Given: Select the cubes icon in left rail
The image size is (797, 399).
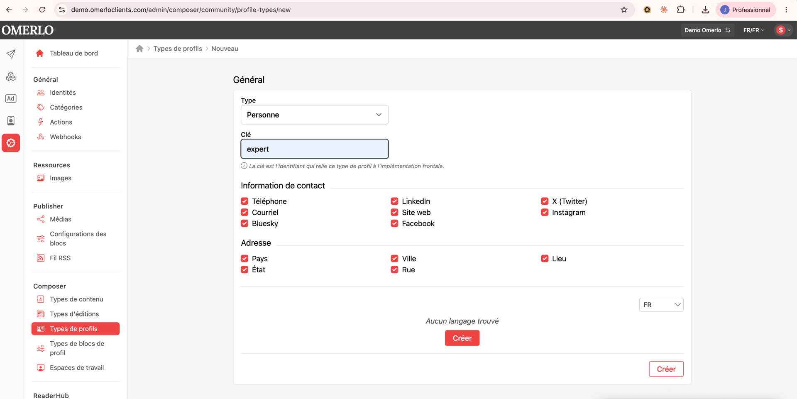Looking at the screenshot, I should point(11,76).
